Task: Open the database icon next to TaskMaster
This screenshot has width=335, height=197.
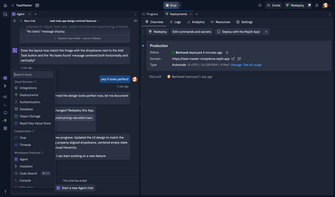Action: point(37,5)
